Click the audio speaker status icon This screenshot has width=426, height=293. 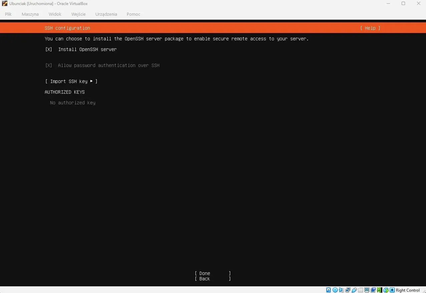tap(341, 290)
